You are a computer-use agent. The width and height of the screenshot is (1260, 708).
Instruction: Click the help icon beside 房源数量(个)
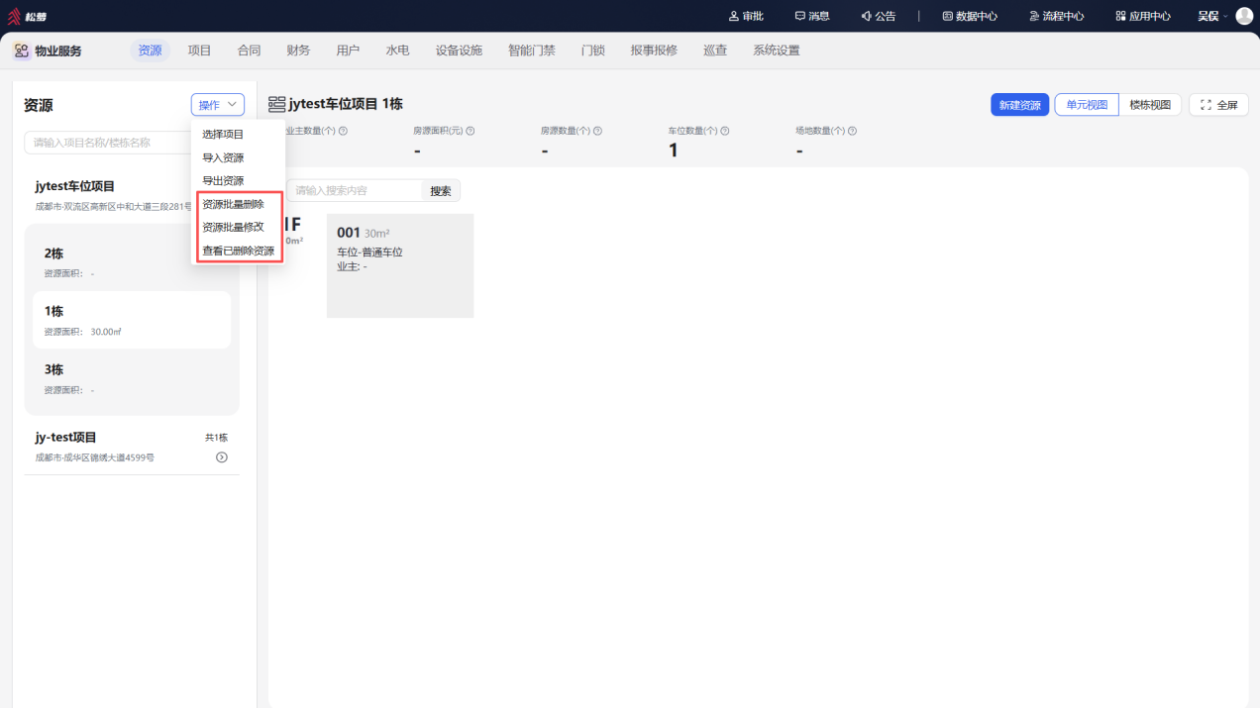(597, 131)
